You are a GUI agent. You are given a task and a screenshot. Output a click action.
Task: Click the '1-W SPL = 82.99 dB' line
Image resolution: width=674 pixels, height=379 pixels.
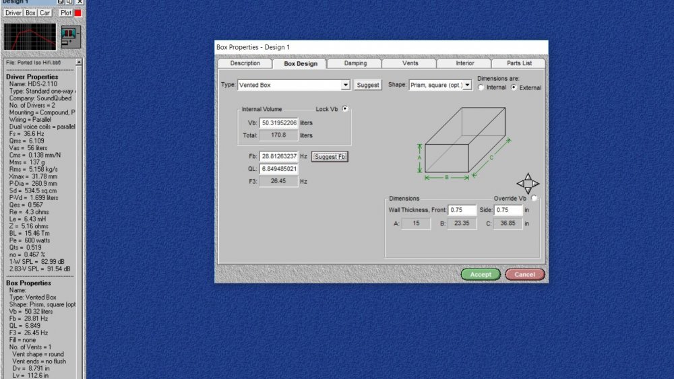tap(36, 262)
